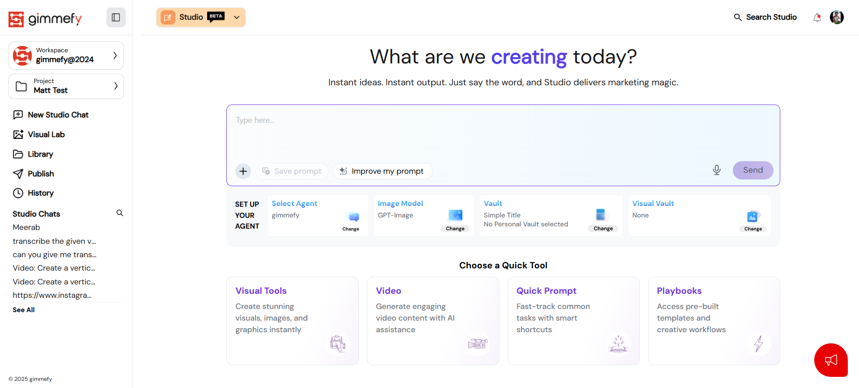Click the Search Studio text
859x388 pixels.
point(771,17)
